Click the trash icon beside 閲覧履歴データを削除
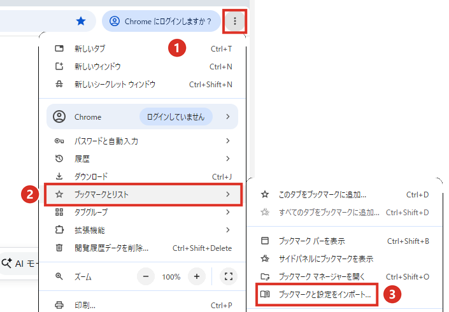Image resolution: width=449 pixels, height=312 pixels. [x=59, y=248]
